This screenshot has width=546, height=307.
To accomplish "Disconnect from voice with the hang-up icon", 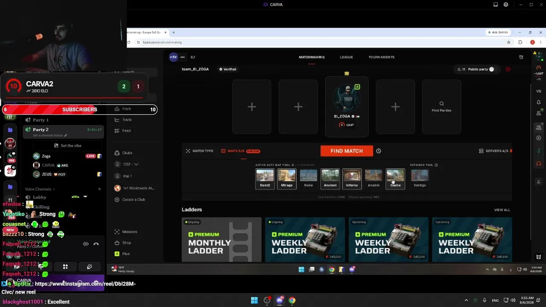I will 96,244.
